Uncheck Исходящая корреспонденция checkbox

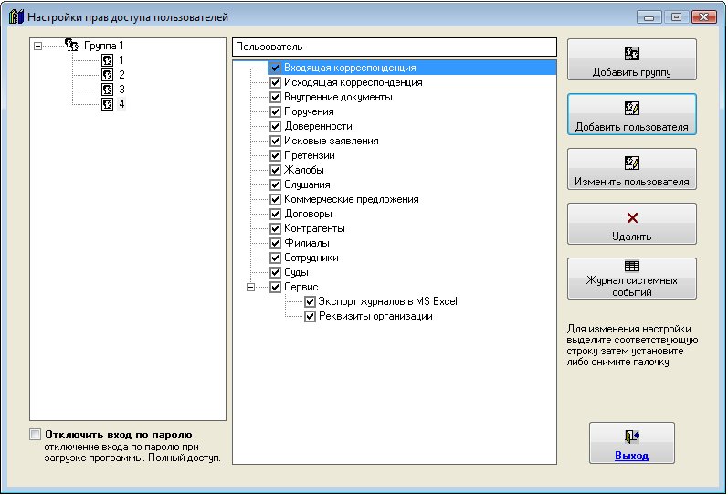275,83
